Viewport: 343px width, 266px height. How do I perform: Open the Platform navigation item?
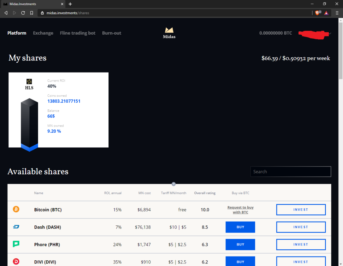coord(17,33)
